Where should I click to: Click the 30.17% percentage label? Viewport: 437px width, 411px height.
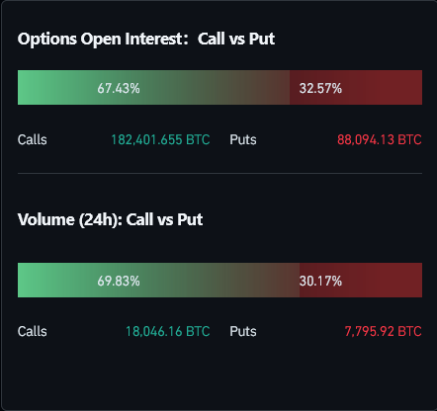(320, 281)
